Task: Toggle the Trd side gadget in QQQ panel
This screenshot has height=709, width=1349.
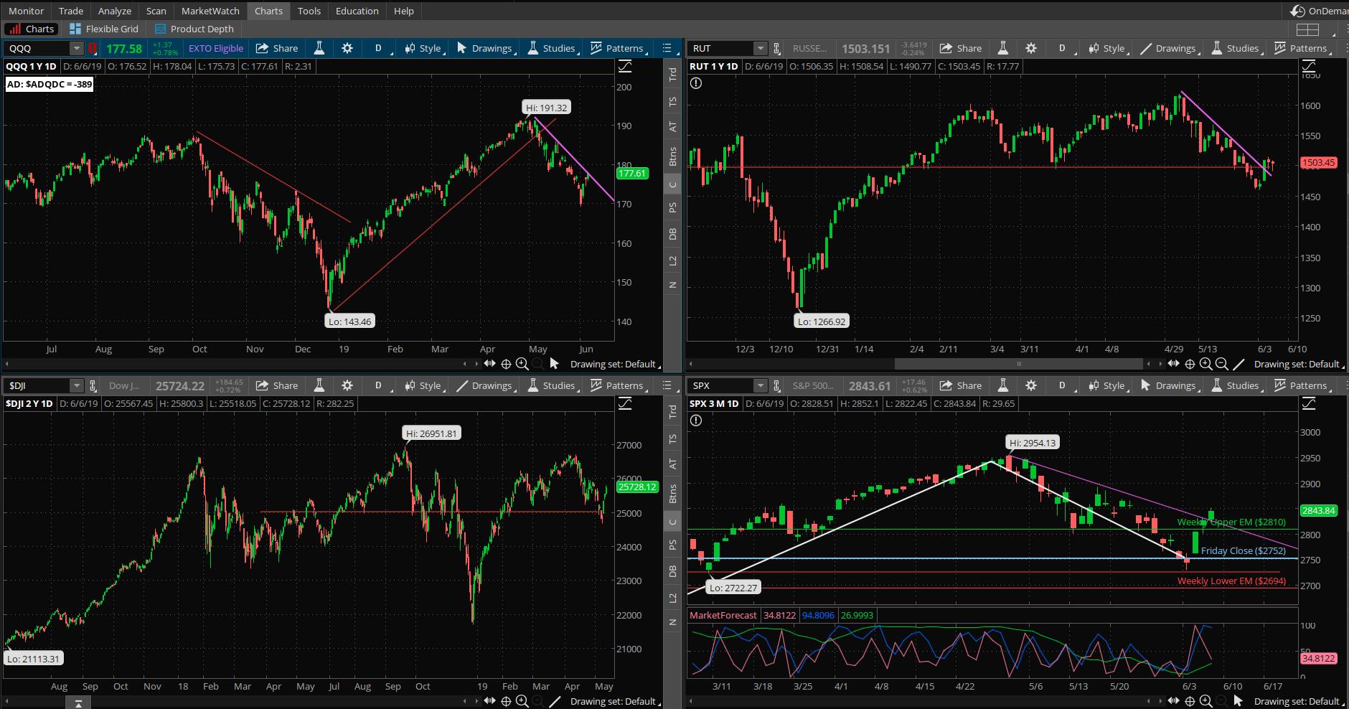Action: (672, 73)
